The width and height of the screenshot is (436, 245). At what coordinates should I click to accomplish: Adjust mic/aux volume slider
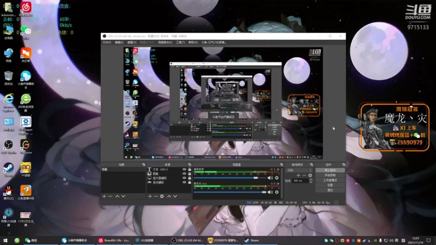point(230,192)
